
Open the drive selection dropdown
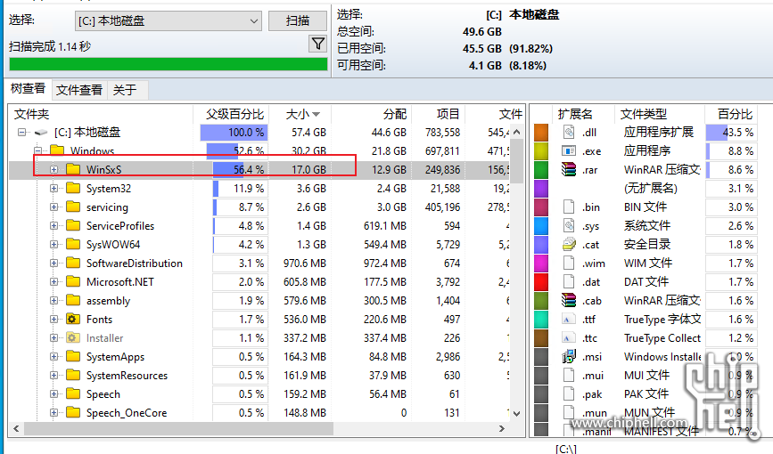[x=168, y=21]
